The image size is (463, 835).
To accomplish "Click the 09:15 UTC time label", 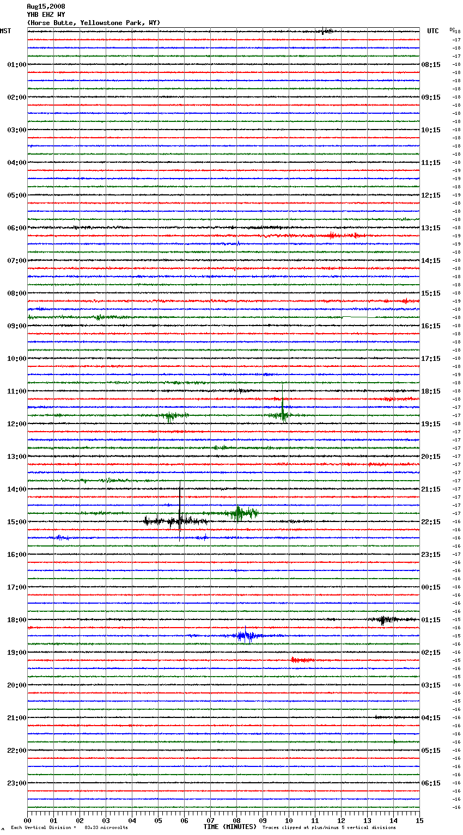I will tap(431, 97).
